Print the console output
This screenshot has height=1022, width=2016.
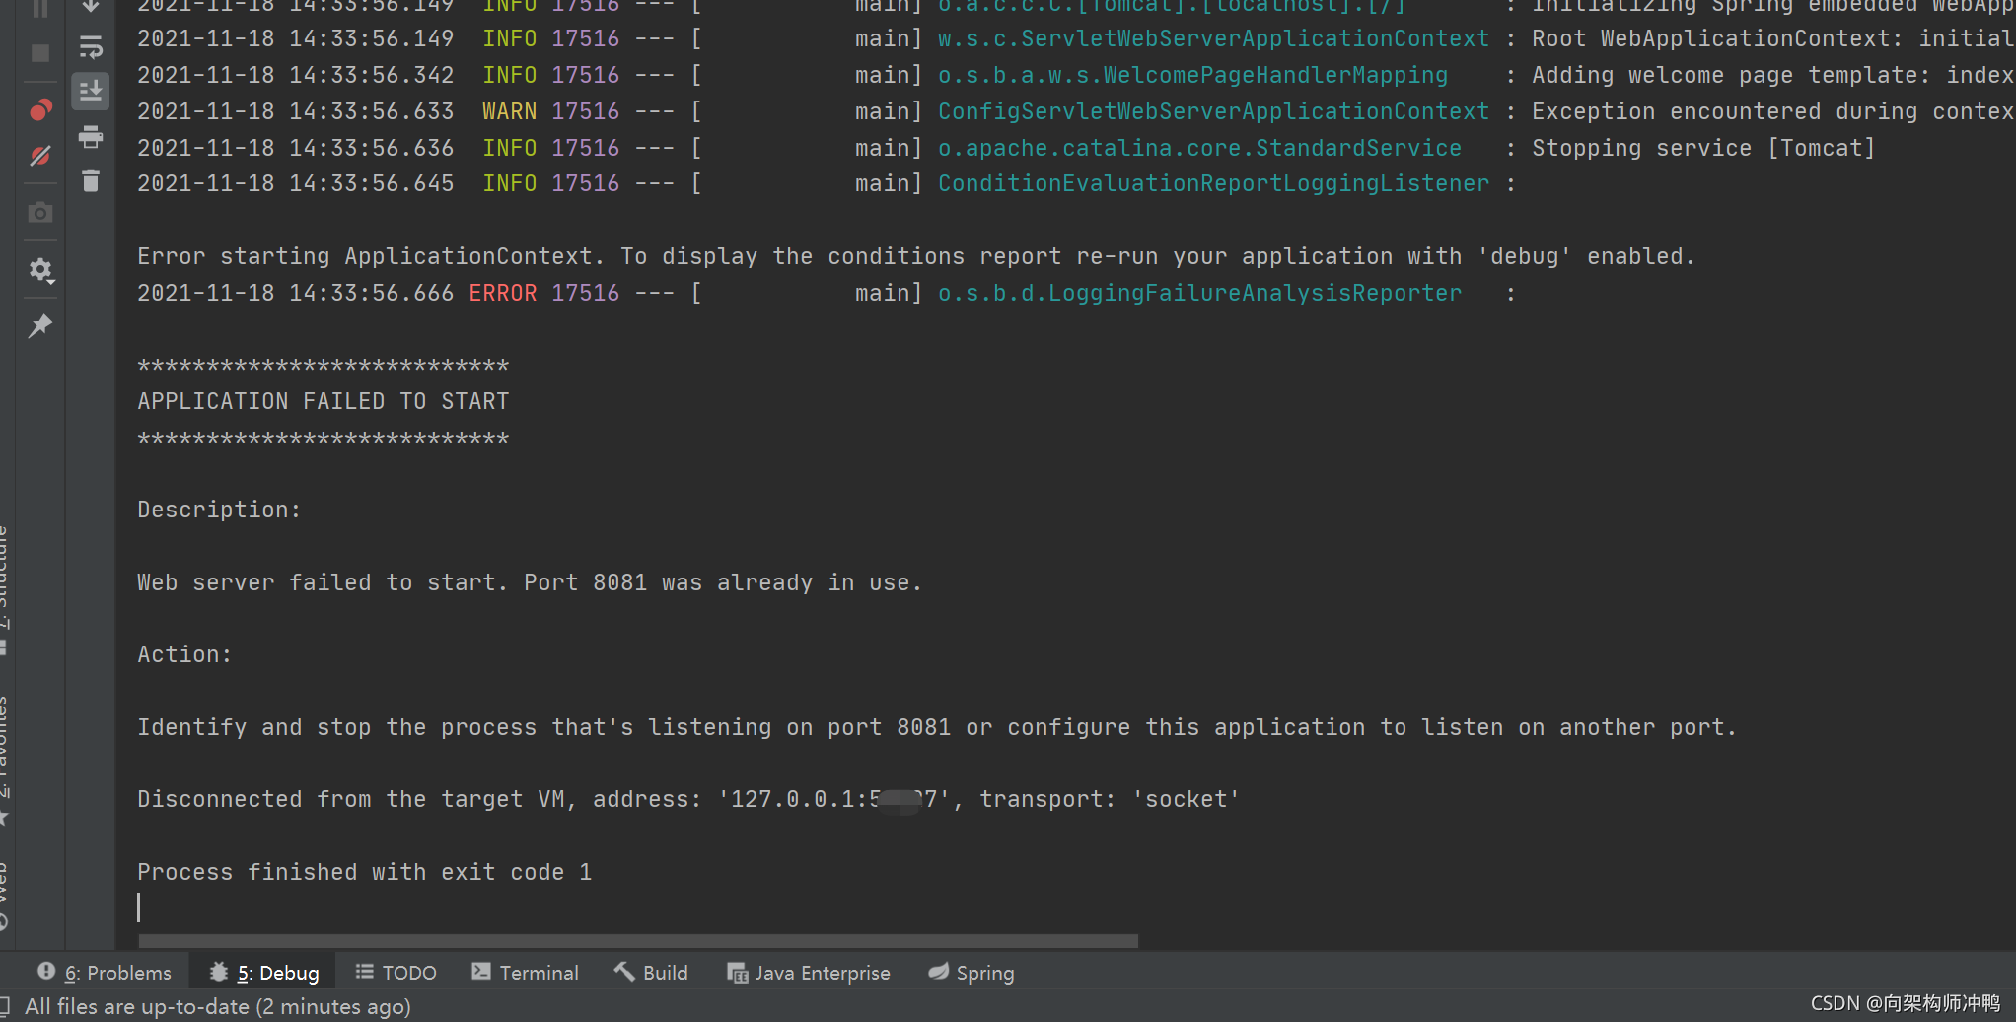(x=91, y=136)
